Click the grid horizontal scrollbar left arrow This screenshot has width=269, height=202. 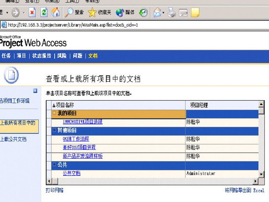pos(49,181)
